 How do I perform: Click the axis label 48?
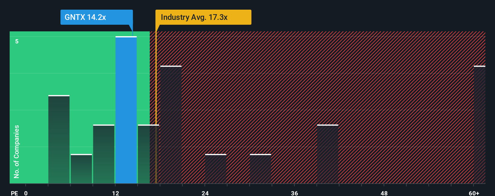tap(384, 193)
